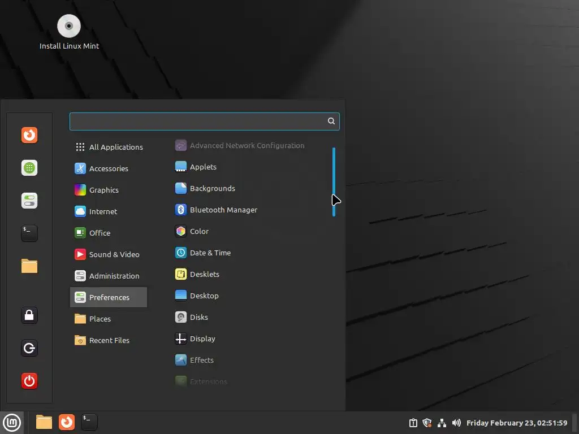
Task: Launch Terminal from the favorites sidebar
Action: [x=29, y=233]
